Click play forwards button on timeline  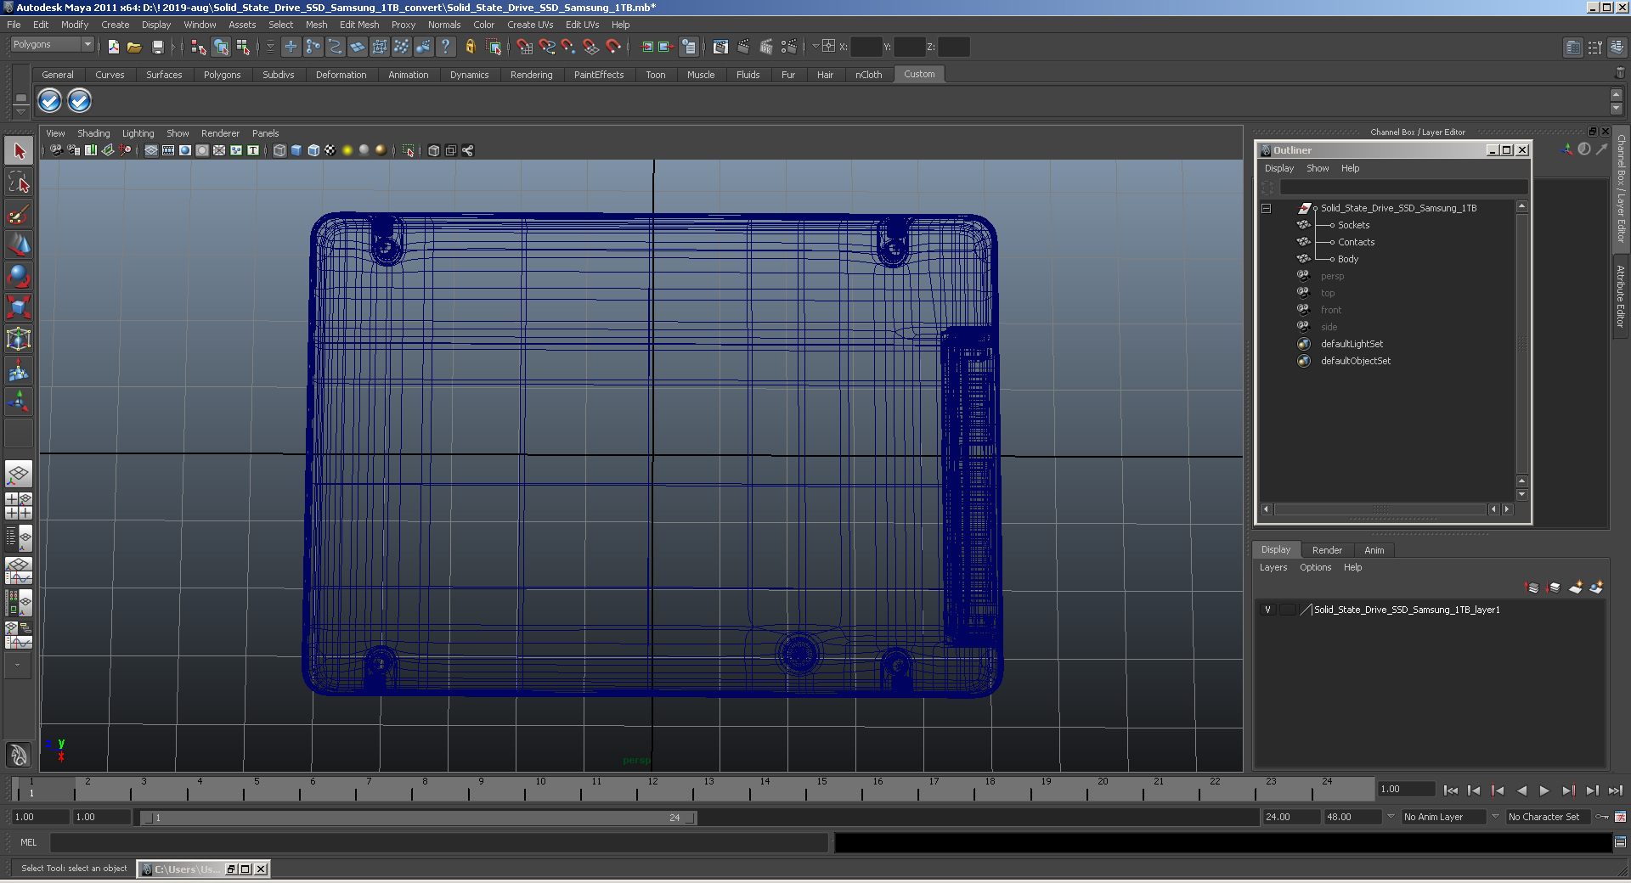[x=1544, y=790]
